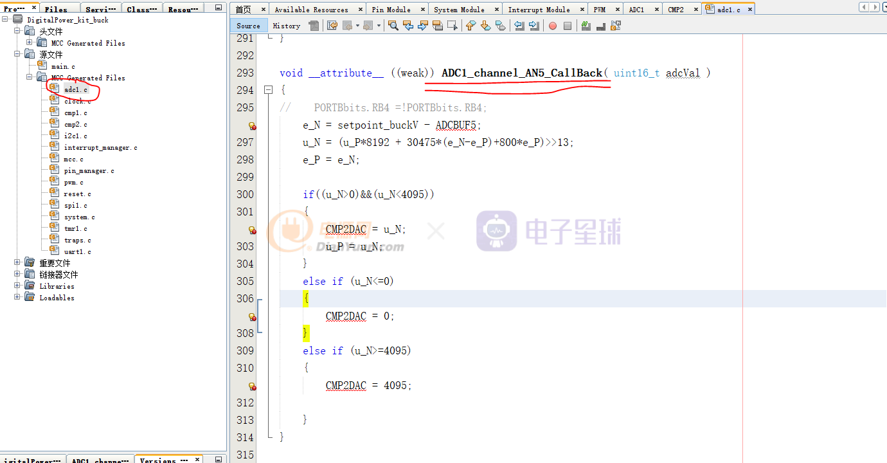Start macro recording with red circle icon
The width and height of the screenshot is (887, 463).
click(552, 26)
